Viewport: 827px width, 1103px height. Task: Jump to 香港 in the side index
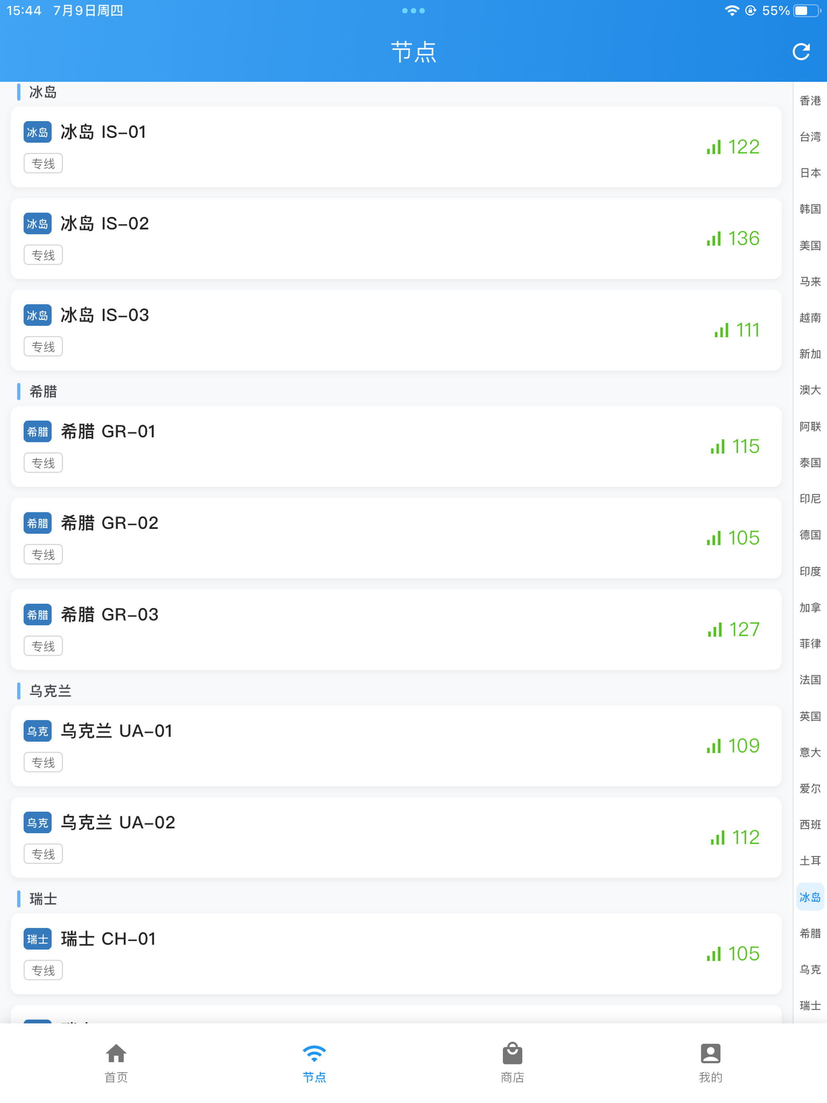[809, 101]
